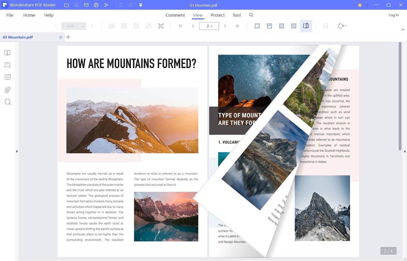Select two-page view layout
The height and width of the screenshot is (261, 407).
282,26
